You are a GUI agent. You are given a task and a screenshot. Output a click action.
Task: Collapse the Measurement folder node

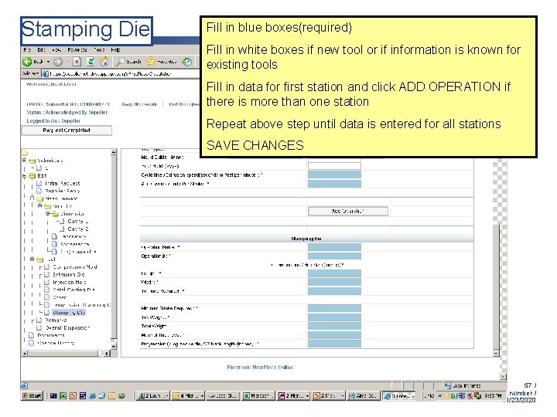(32, 198)
